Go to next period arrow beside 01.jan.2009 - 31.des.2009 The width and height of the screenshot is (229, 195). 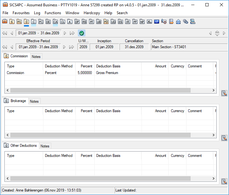click(65, 33)
